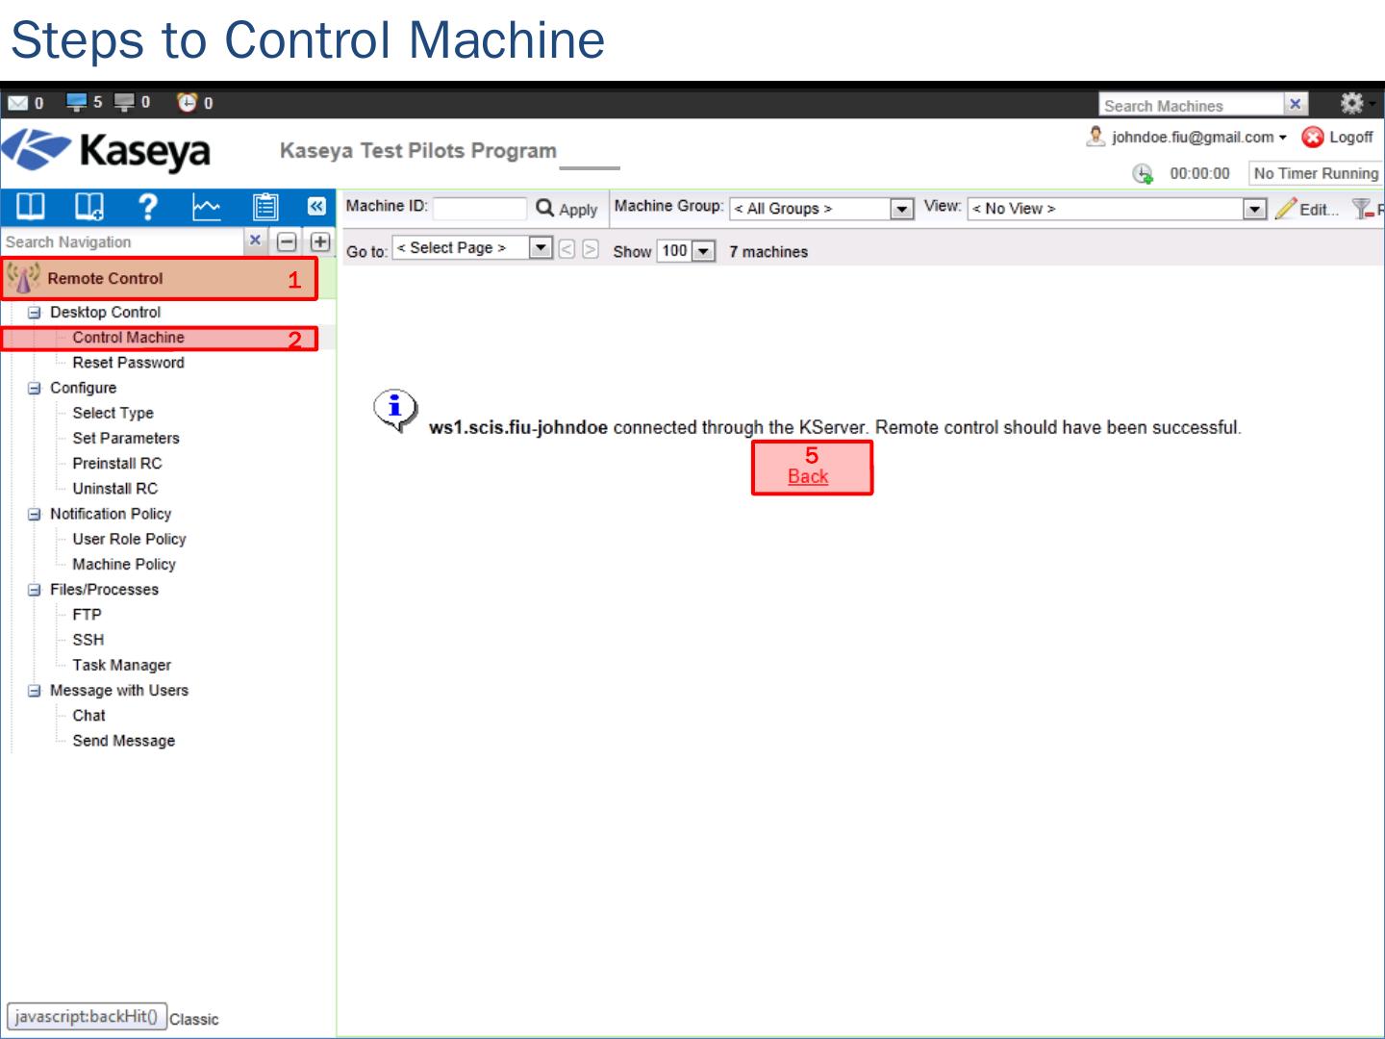Image resolution: width=1385 pixels, height=1039 pixels.
Task: Open Reset Password menu item
Action: point(128,363)
